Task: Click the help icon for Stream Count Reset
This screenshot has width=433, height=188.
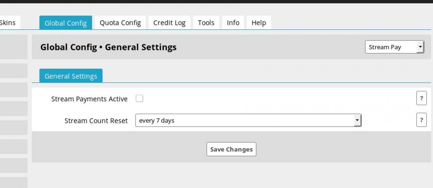Action: pyautogui.click(x=421, y=120)
